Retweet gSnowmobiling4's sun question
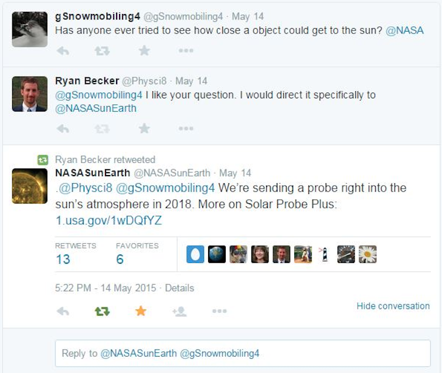 coord(102,51)
